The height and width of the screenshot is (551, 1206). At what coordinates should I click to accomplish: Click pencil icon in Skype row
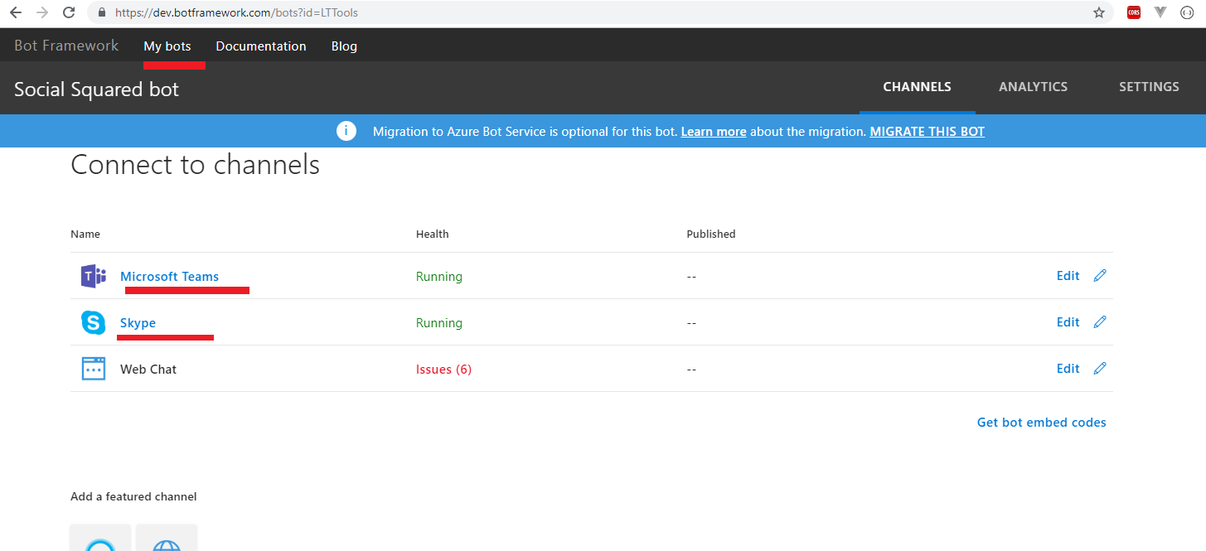click(x=1100, y=322)
